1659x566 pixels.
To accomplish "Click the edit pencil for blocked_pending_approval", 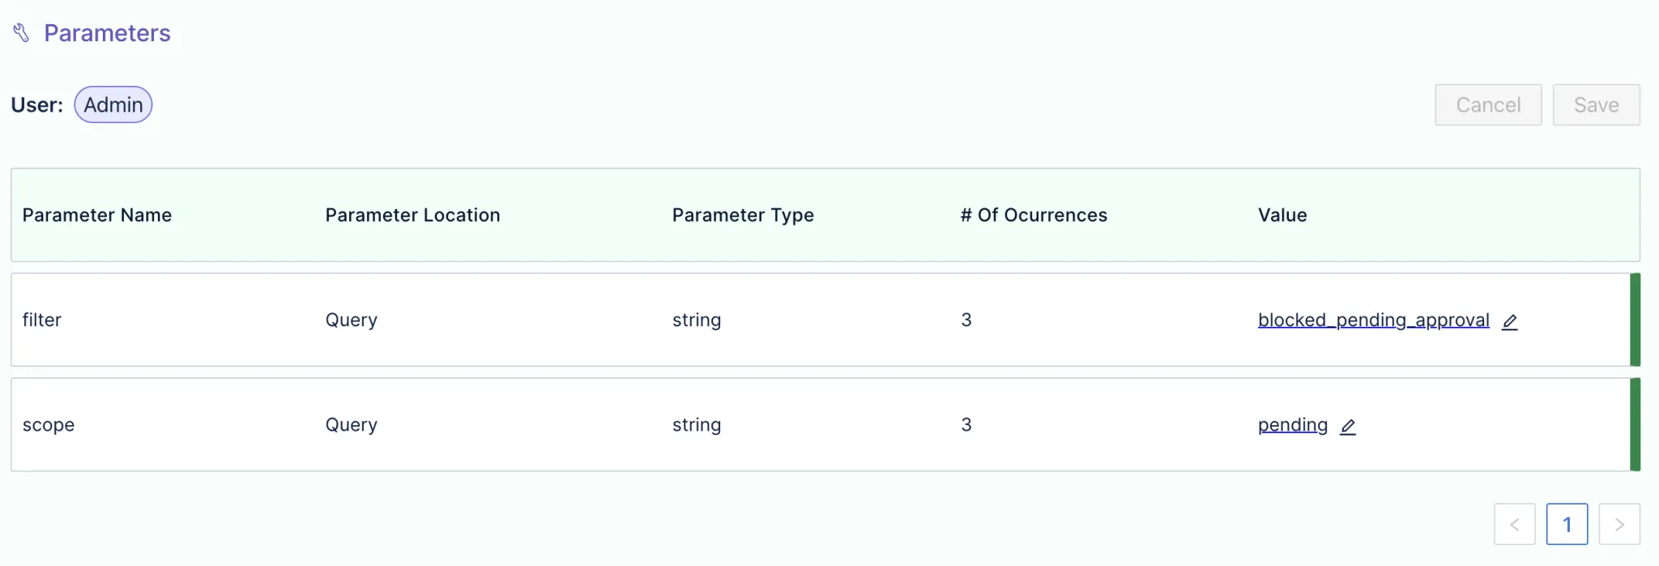I will pyautogui.click(x=1510, y=321).
